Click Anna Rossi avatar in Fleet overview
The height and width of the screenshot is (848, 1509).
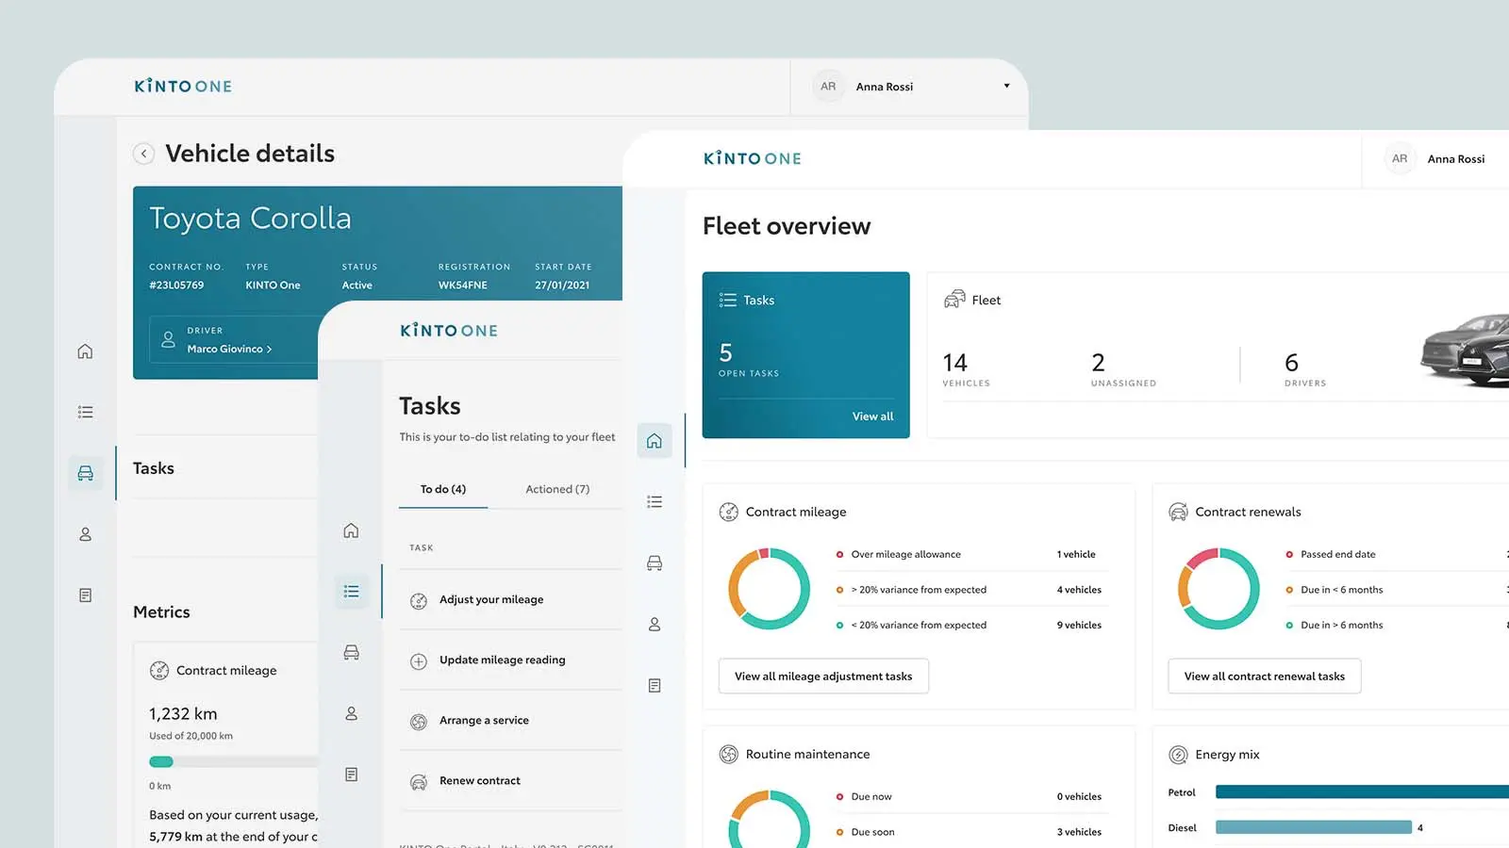point(1400,158)
